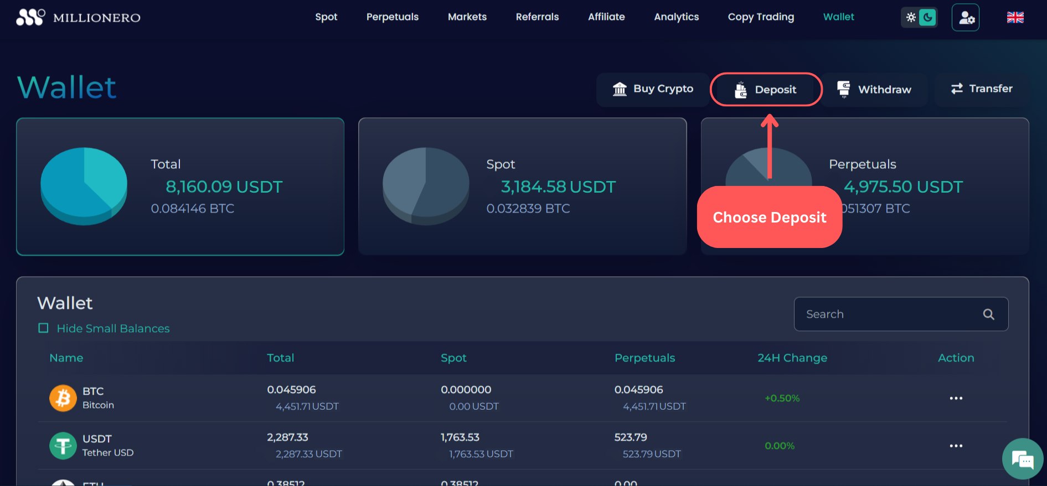Open Copy Trading from navigation bar
The width and height of the screenshot is (1047, 486).
761,17
